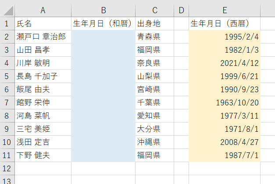Select row 12 header

pos(7,168)
